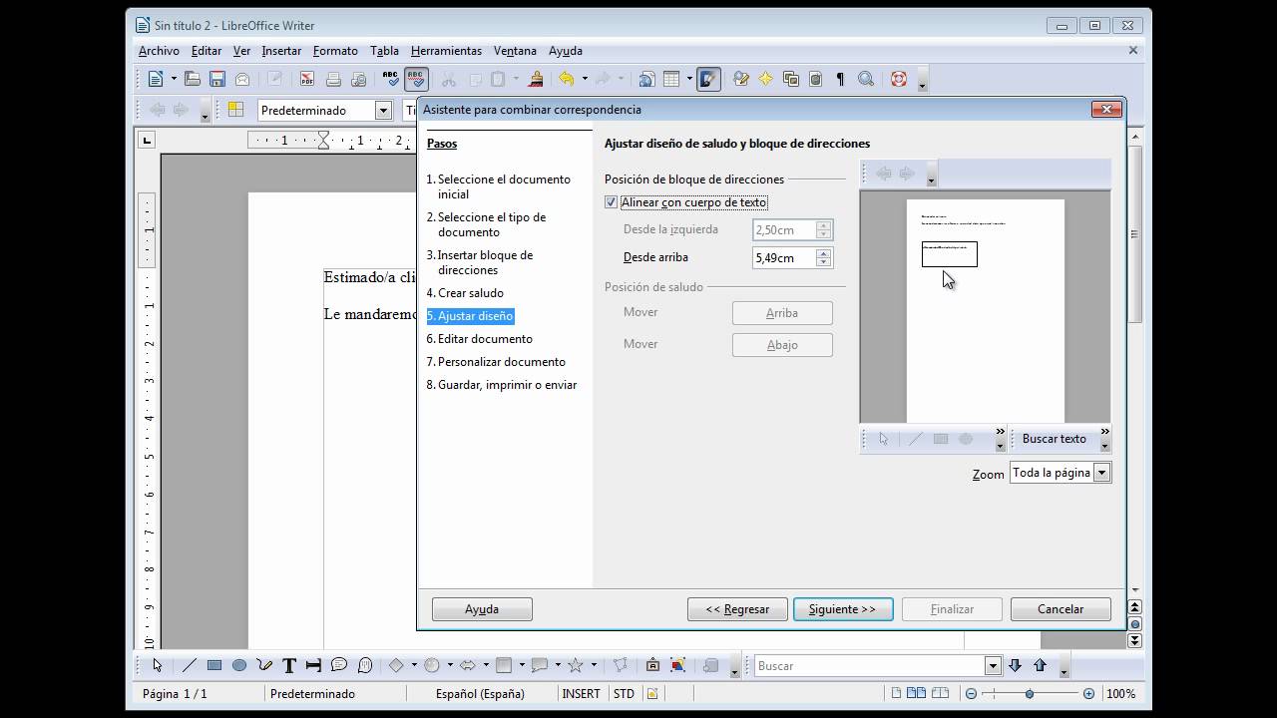This screenshot has height=718, width=1277.
Task: Open LibreOffice Help lifebuoy icon
Action: click(898, 80)
